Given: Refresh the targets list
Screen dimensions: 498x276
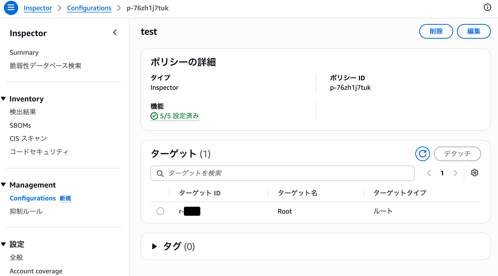Looking at the screenshot, I should pyautogui.click(x=422, y=154).
